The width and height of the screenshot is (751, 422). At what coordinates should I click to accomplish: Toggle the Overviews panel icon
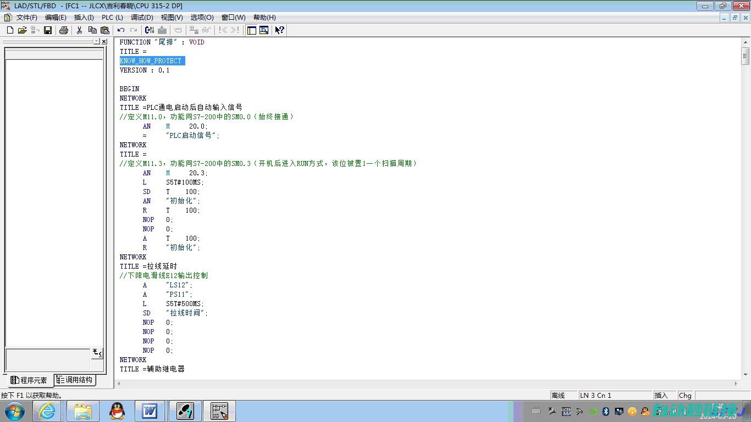click(x=252, y=30)
